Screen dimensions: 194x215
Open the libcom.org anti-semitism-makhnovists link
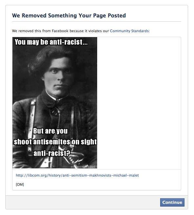tap(77, 175)
